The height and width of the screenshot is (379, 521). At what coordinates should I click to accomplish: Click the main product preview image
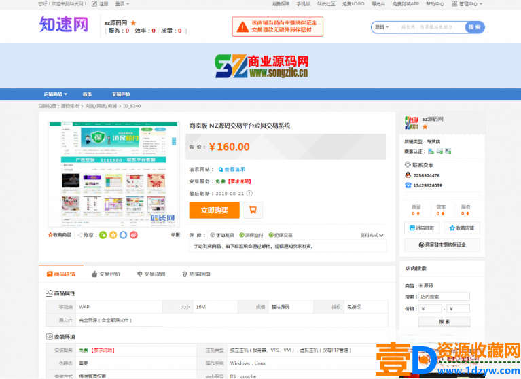coord(113,173)
